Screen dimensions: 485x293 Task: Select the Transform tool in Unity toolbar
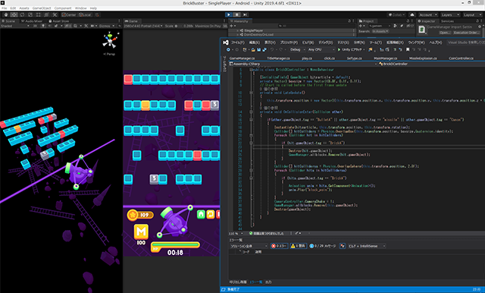click(46, 14)
